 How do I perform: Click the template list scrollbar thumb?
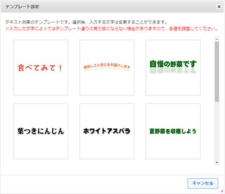pos(217,72)
